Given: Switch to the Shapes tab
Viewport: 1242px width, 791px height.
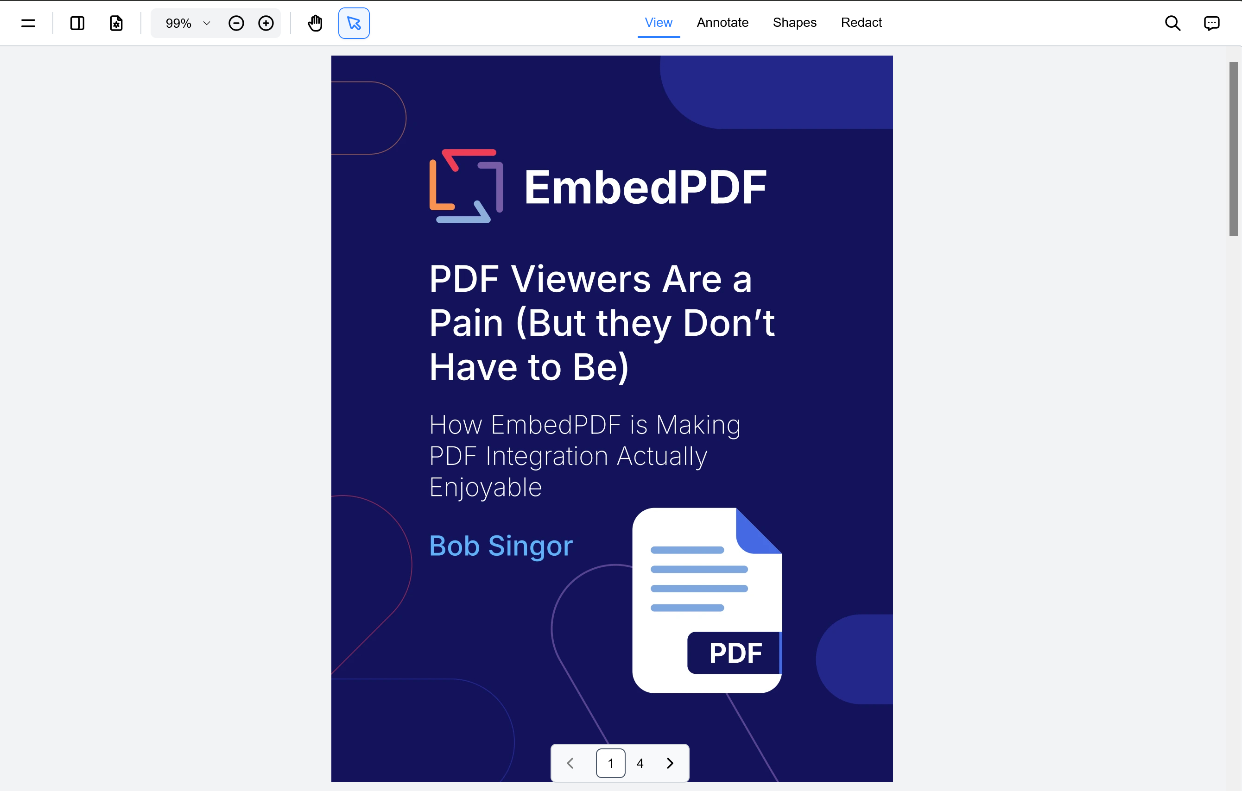Looking at the screenshot, I should coord(794,23).
